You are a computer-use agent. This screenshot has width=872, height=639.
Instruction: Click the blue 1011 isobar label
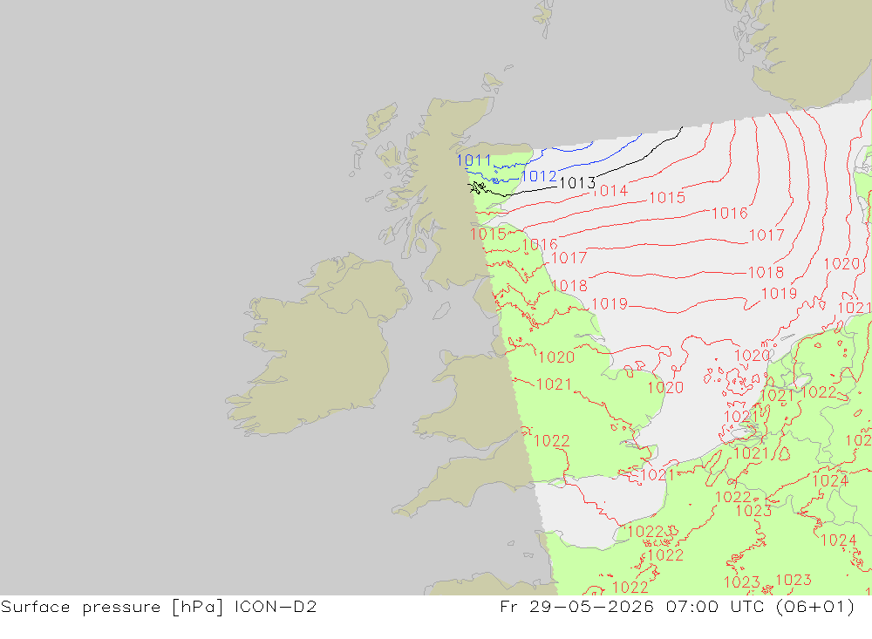(x=473, y=160)
